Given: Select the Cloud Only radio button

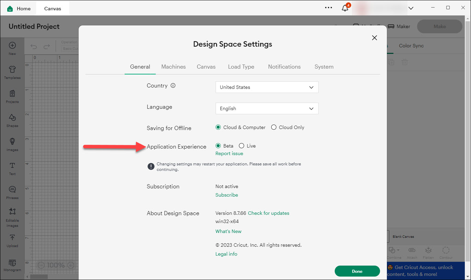Looking at the screenshot, I should (x=274, y=127).
